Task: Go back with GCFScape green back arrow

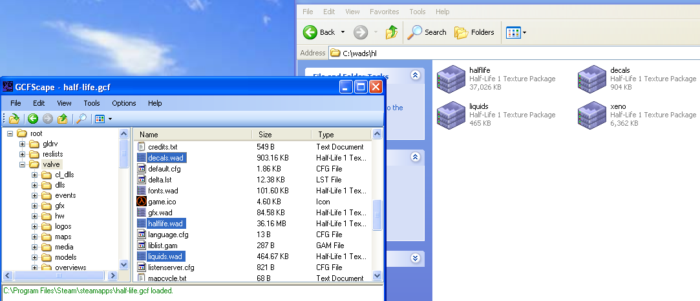Action: [32, 119]
